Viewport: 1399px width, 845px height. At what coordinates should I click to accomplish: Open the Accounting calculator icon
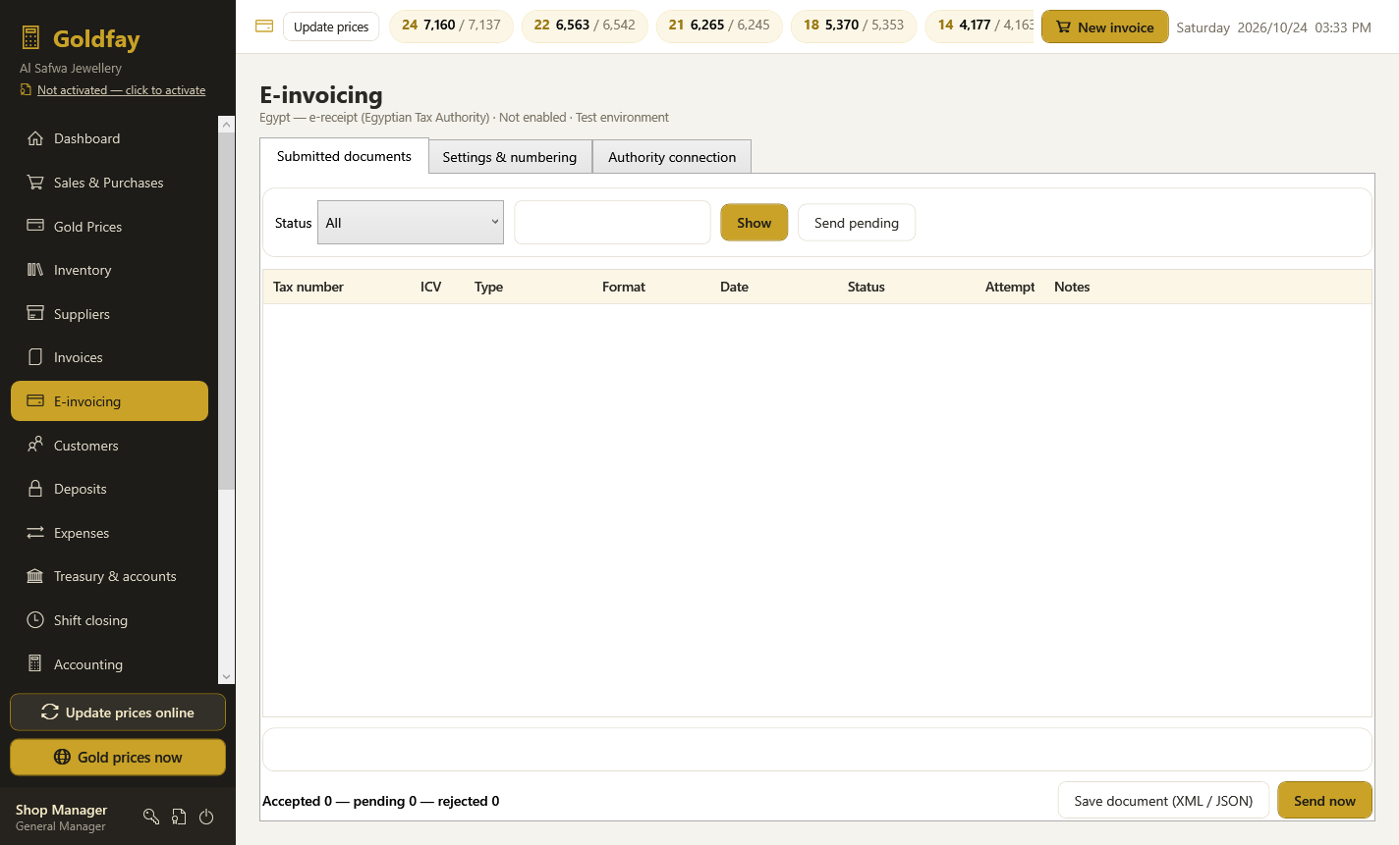(35, 664)
